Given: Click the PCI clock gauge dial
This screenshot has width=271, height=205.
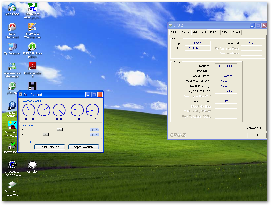Looking at the screenshot, I should click(x=92, y=110).
